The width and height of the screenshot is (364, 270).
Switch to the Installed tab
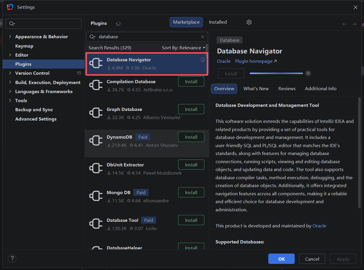coord(218,22)
